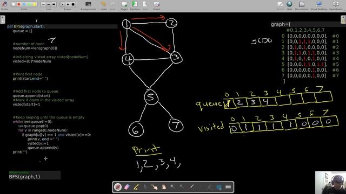Pick the yellow pen color

click(x=35, y=4)
